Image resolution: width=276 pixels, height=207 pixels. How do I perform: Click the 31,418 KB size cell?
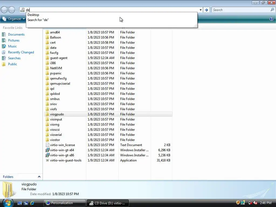pyautogui.click(x=163, y=160)
